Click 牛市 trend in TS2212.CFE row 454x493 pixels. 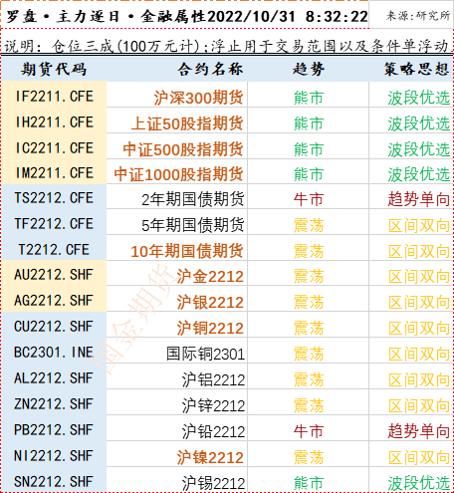tap(309, 199)
